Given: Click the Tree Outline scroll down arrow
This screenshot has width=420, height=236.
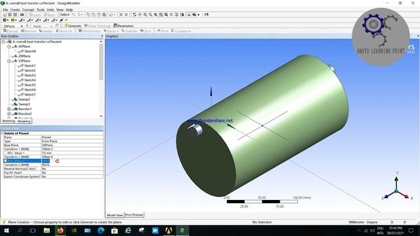Looking at the screenshot, I should (101, 116).
